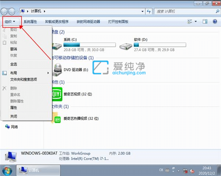This screenshot has height=176, width=221.
Task: Select 撤消 in the menu
Action: click(14, 49)
